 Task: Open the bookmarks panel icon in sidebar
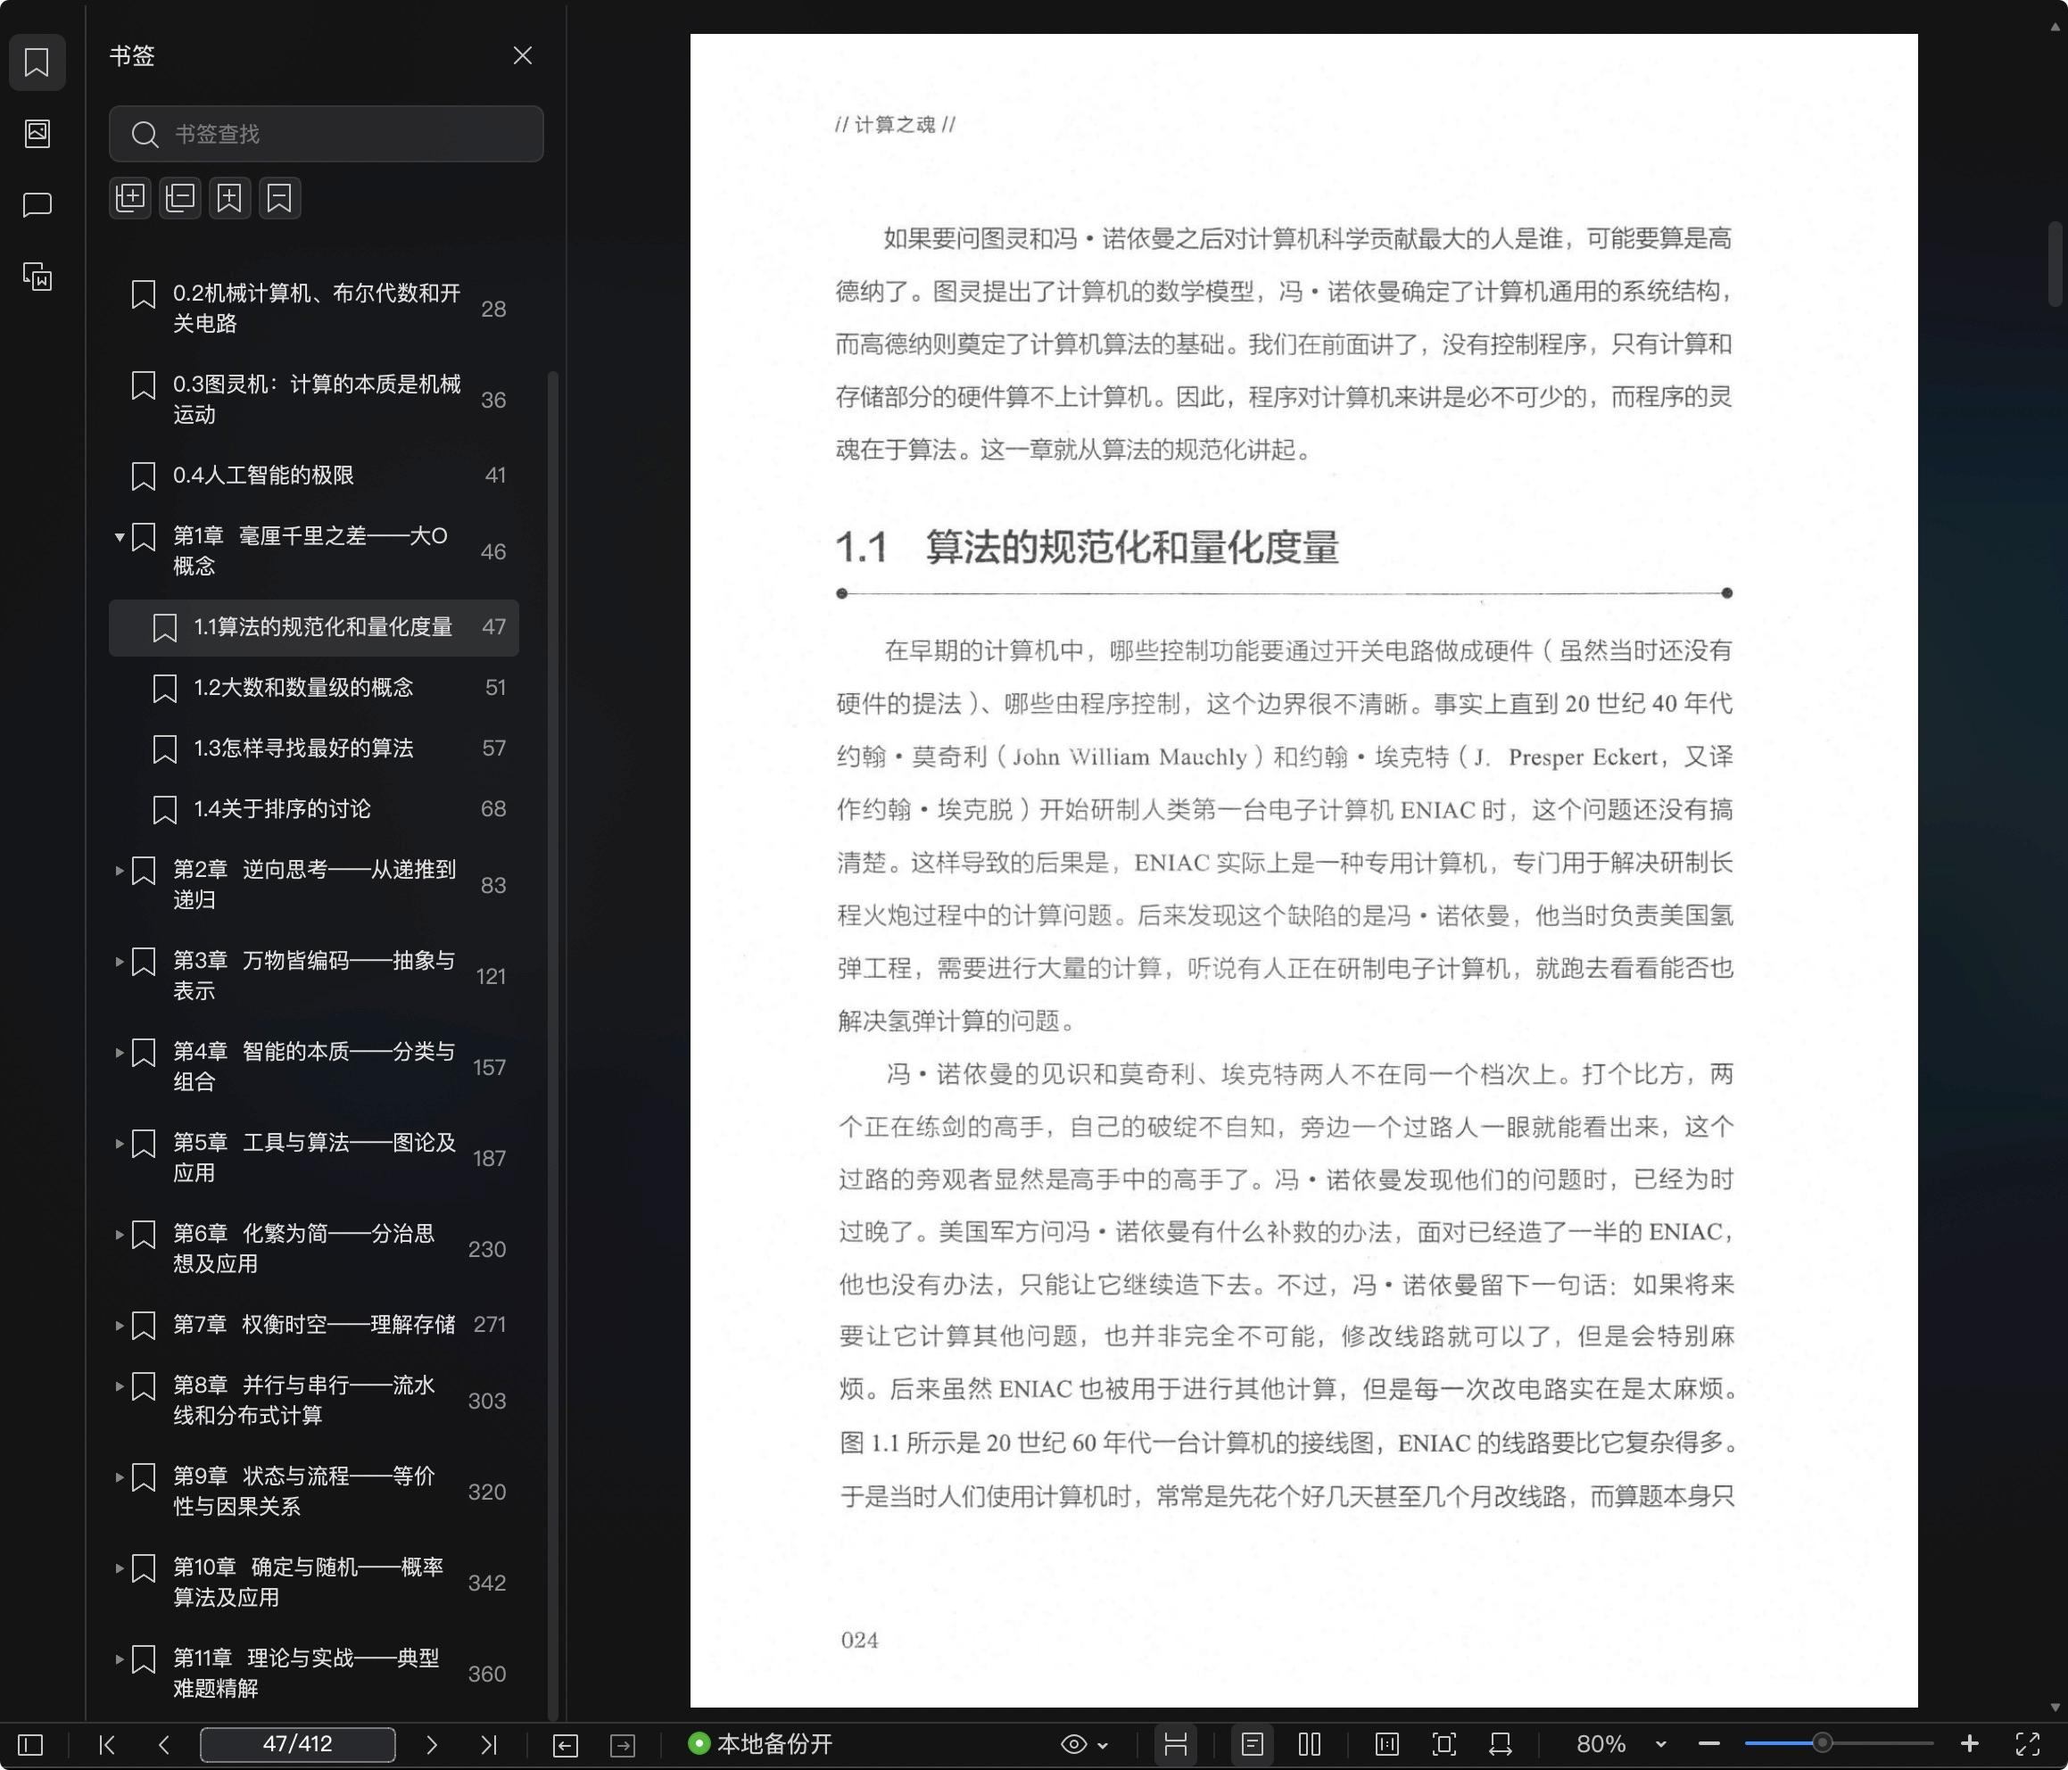tap(37, 62)
